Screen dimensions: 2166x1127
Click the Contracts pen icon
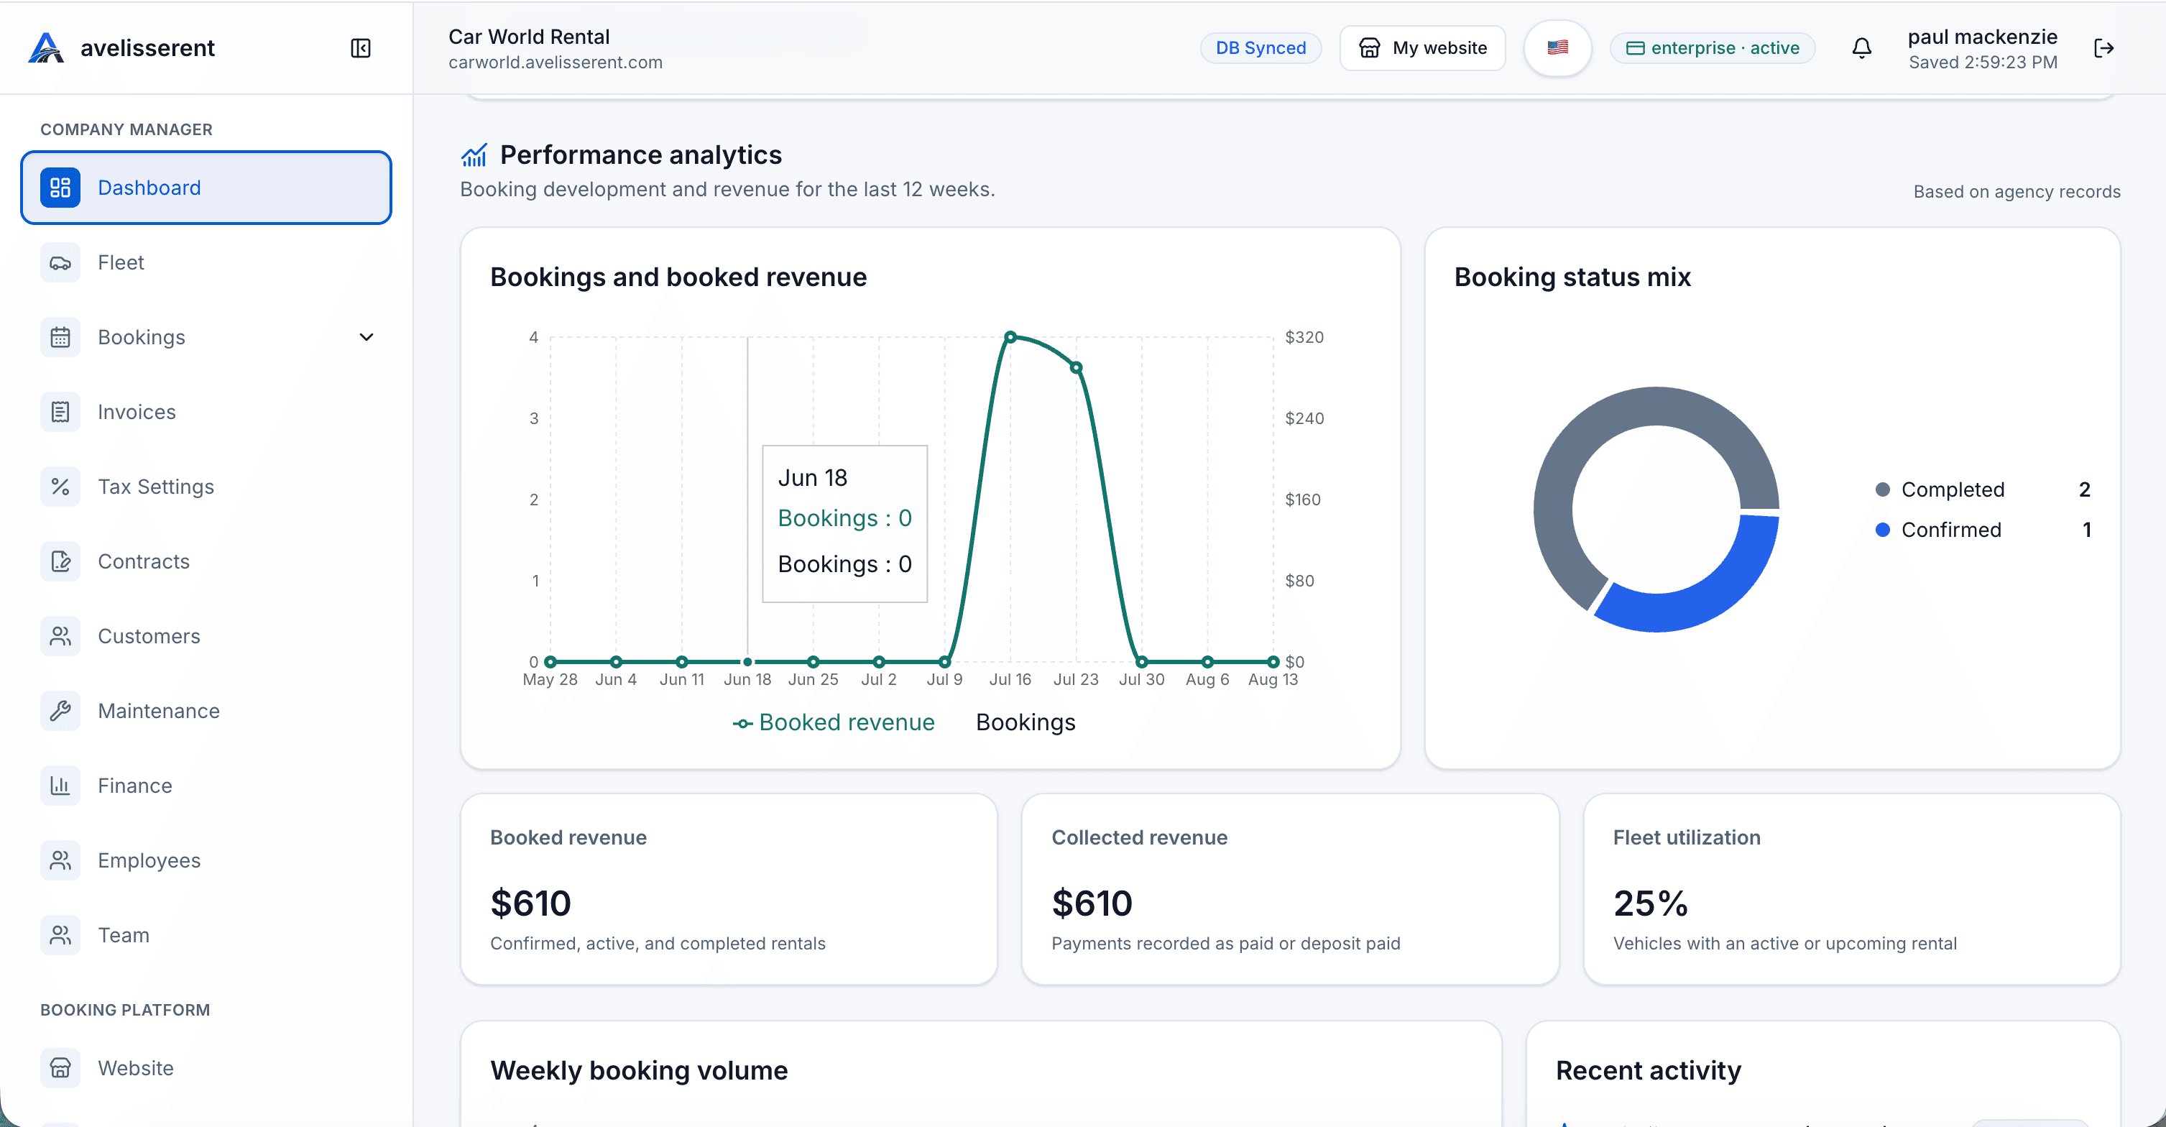click(60, 562)
